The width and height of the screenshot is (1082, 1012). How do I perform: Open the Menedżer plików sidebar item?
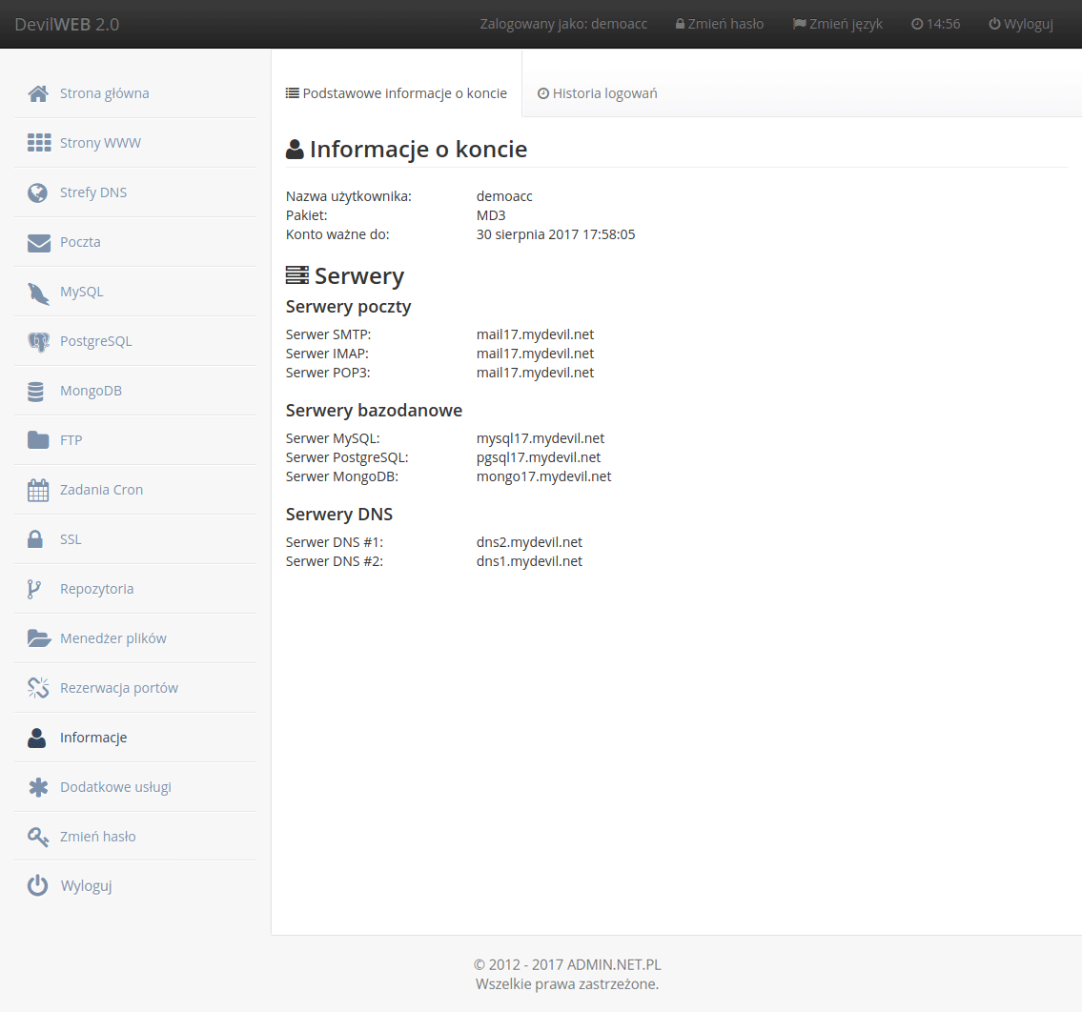tap(112, 638)
